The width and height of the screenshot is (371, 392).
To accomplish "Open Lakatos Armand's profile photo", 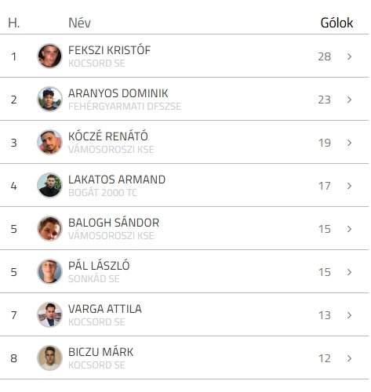I will [x=49, y=185].
